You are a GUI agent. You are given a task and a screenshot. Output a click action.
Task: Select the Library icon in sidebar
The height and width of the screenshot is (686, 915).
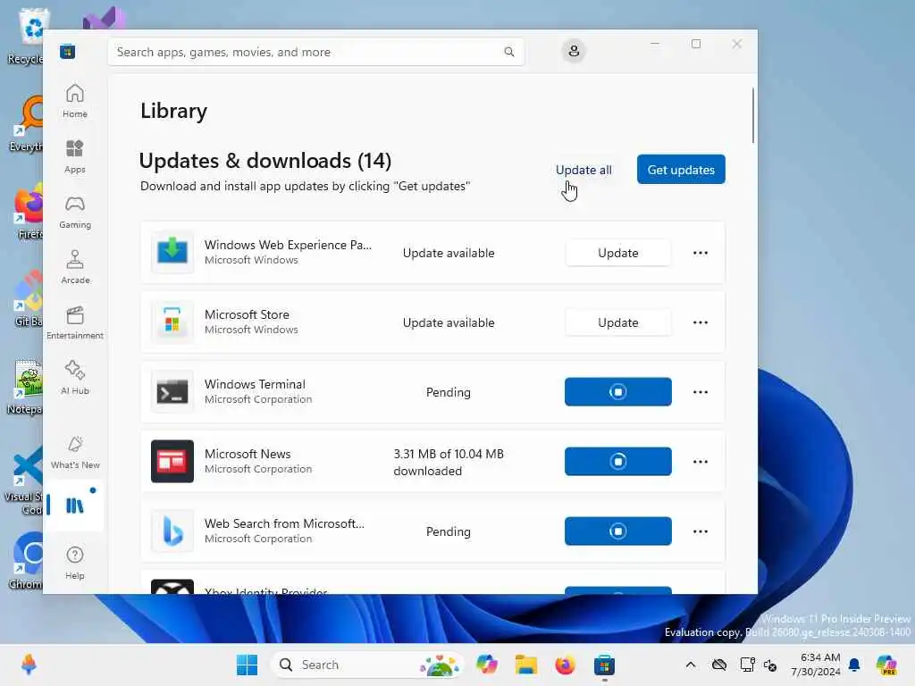[x=75, y=506]
